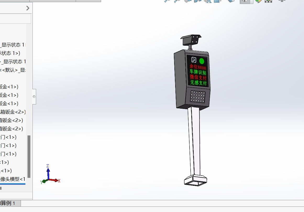Select the tree row ending in 像头模型<1

[13, 179]
